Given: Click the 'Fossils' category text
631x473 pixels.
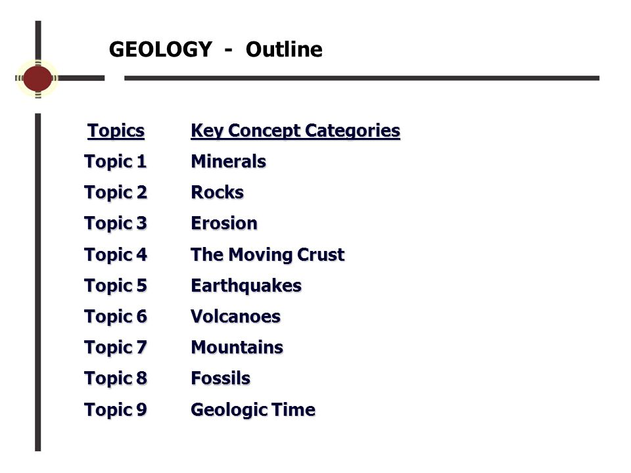Looking at the screenshot, I should click(x=221, y=379).
